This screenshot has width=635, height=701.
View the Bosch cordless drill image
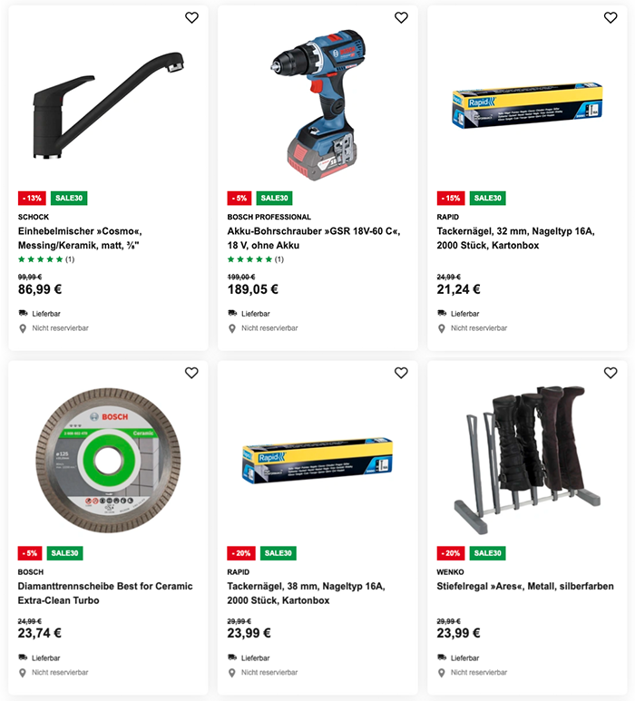[x=317, y=105]
